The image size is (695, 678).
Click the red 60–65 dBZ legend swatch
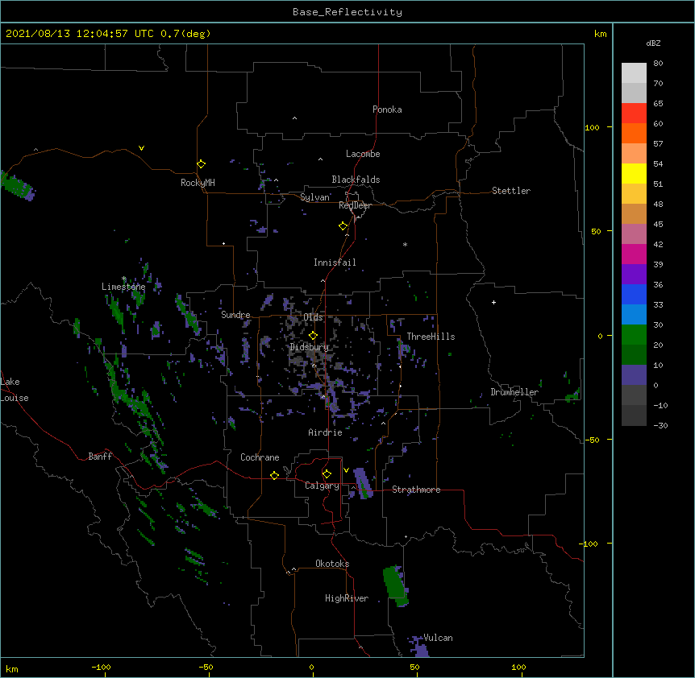tap(634, 114)
